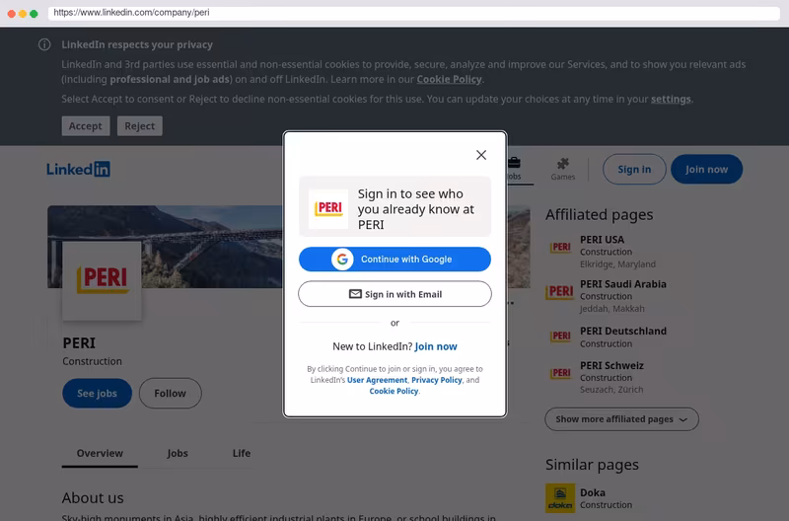Click the info icon beside privacy notice
The width and height of the screenshot is (789, 521).
(x=44, y=44)
